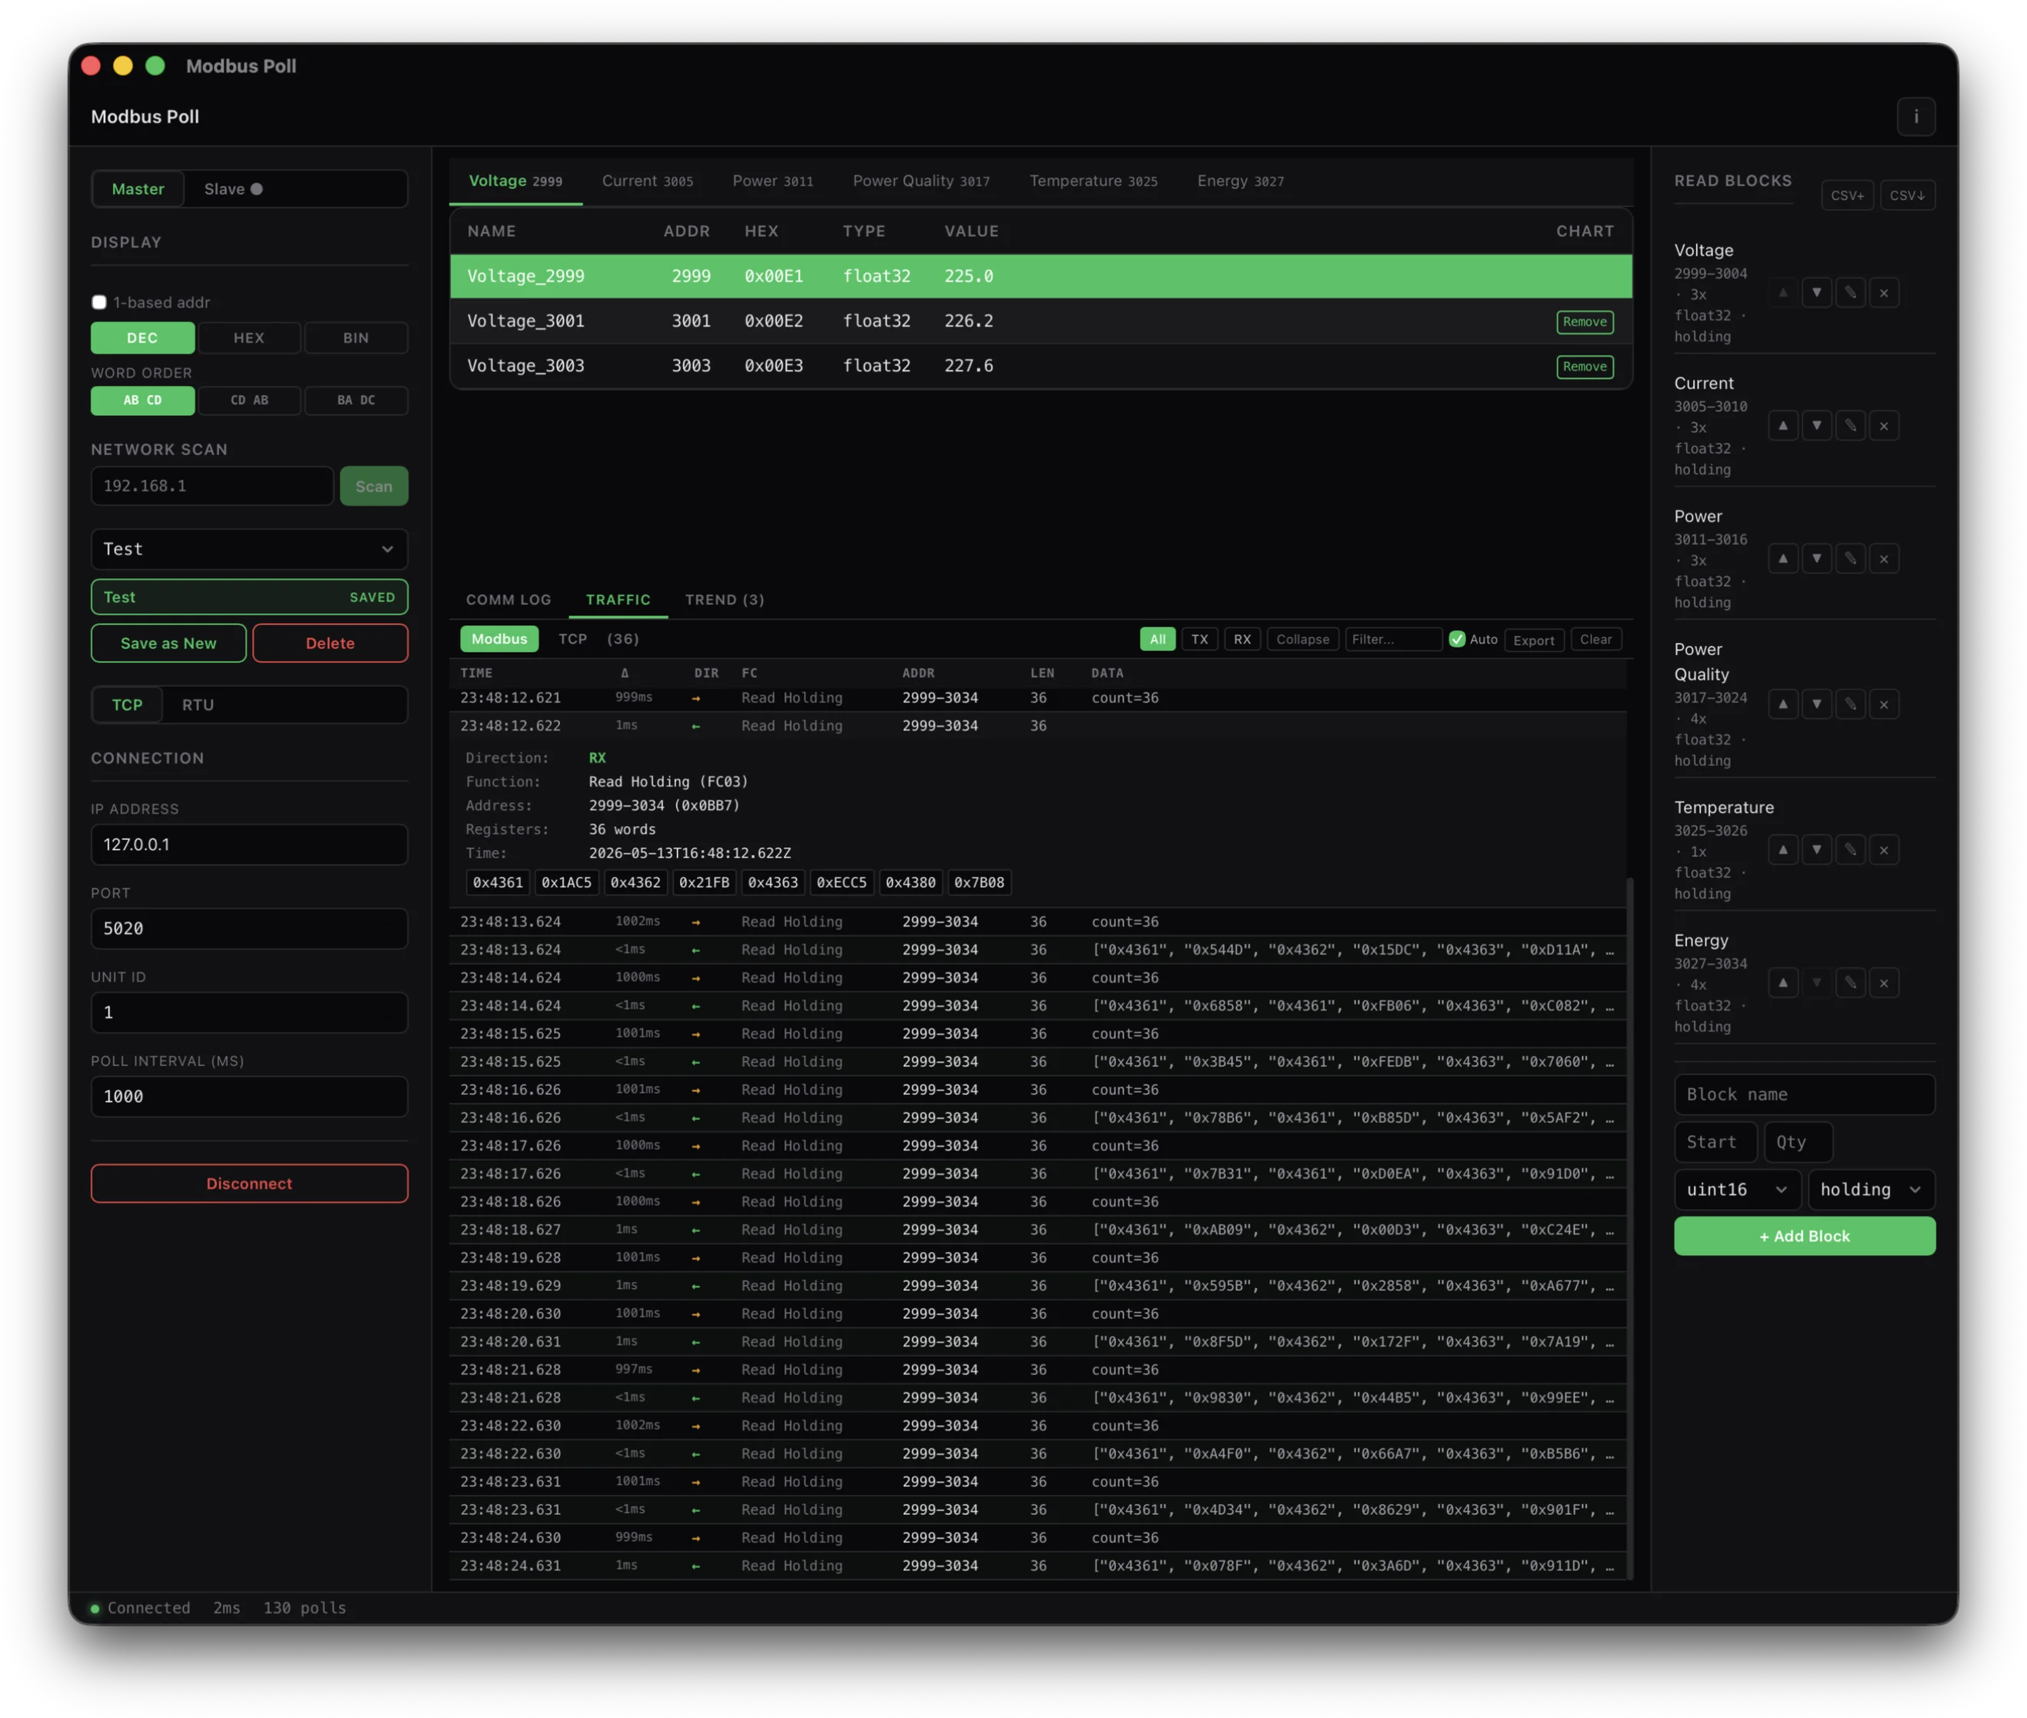Click the Disconnect button

point(248,1184)
